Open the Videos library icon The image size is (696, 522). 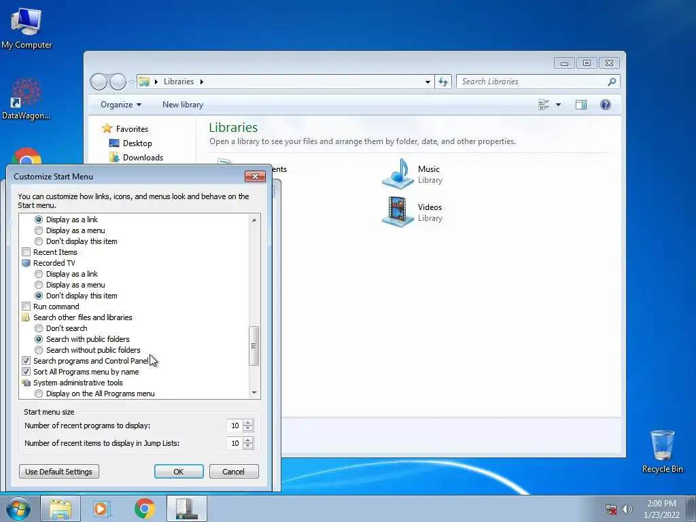[398, 212]
